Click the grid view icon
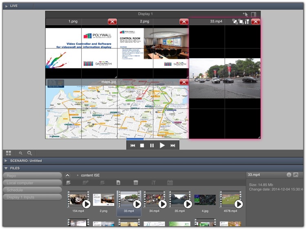Screen dimensions: 306x229 (9, 153)
